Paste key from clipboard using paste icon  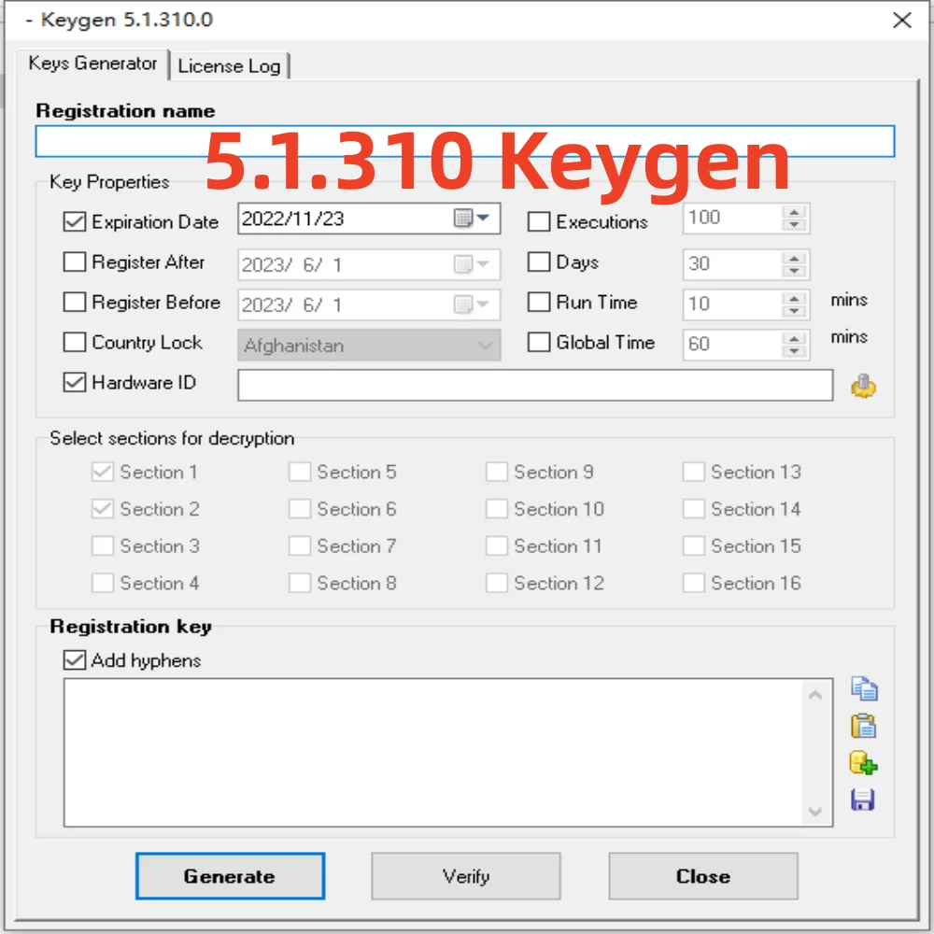(864, 726)
